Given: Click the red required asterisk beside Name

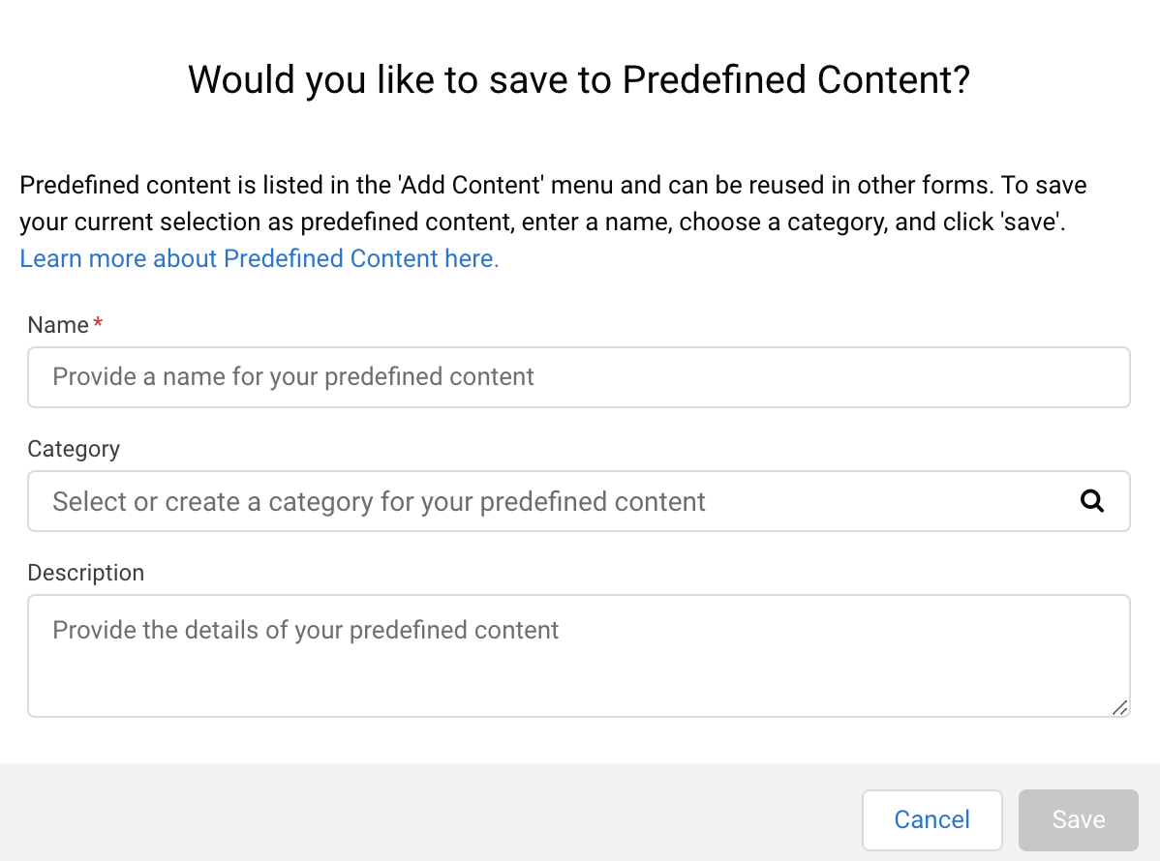Looking at the screenshot, I should pos(98,326).
